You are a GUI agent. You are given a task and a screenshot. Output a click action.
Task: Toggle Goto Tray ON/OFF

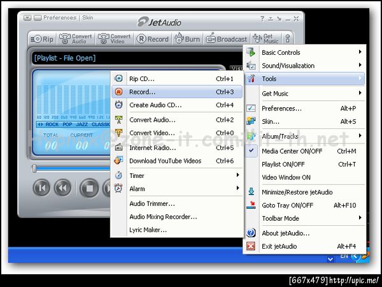[304, 205]
